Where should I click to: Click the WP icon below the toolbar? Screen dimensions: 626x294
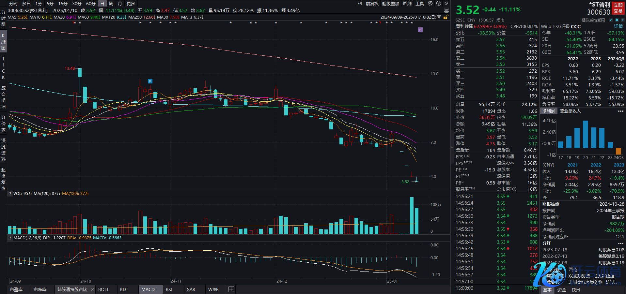(446, 10)
